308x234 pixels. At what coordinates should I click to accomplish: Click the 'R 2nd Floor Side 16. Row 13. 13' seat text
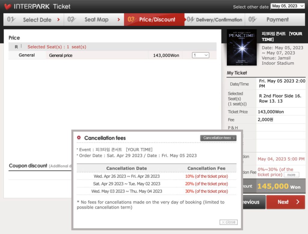(x=280, y=98)
